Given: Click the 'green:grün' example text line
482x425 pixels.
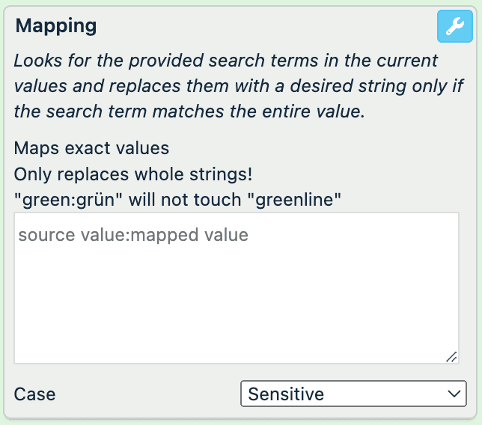Looking at the screenshot, I should [x=178, y=200].
